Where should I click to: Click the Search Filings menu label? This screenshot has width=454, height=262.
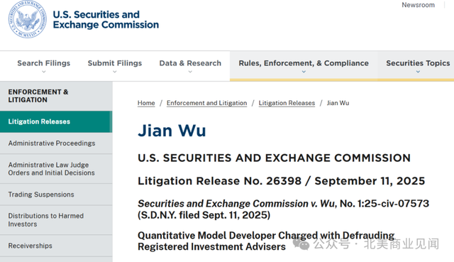click(44, 63)
